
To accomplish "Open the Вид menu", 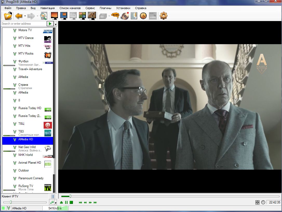I will [x=33, y=8].
